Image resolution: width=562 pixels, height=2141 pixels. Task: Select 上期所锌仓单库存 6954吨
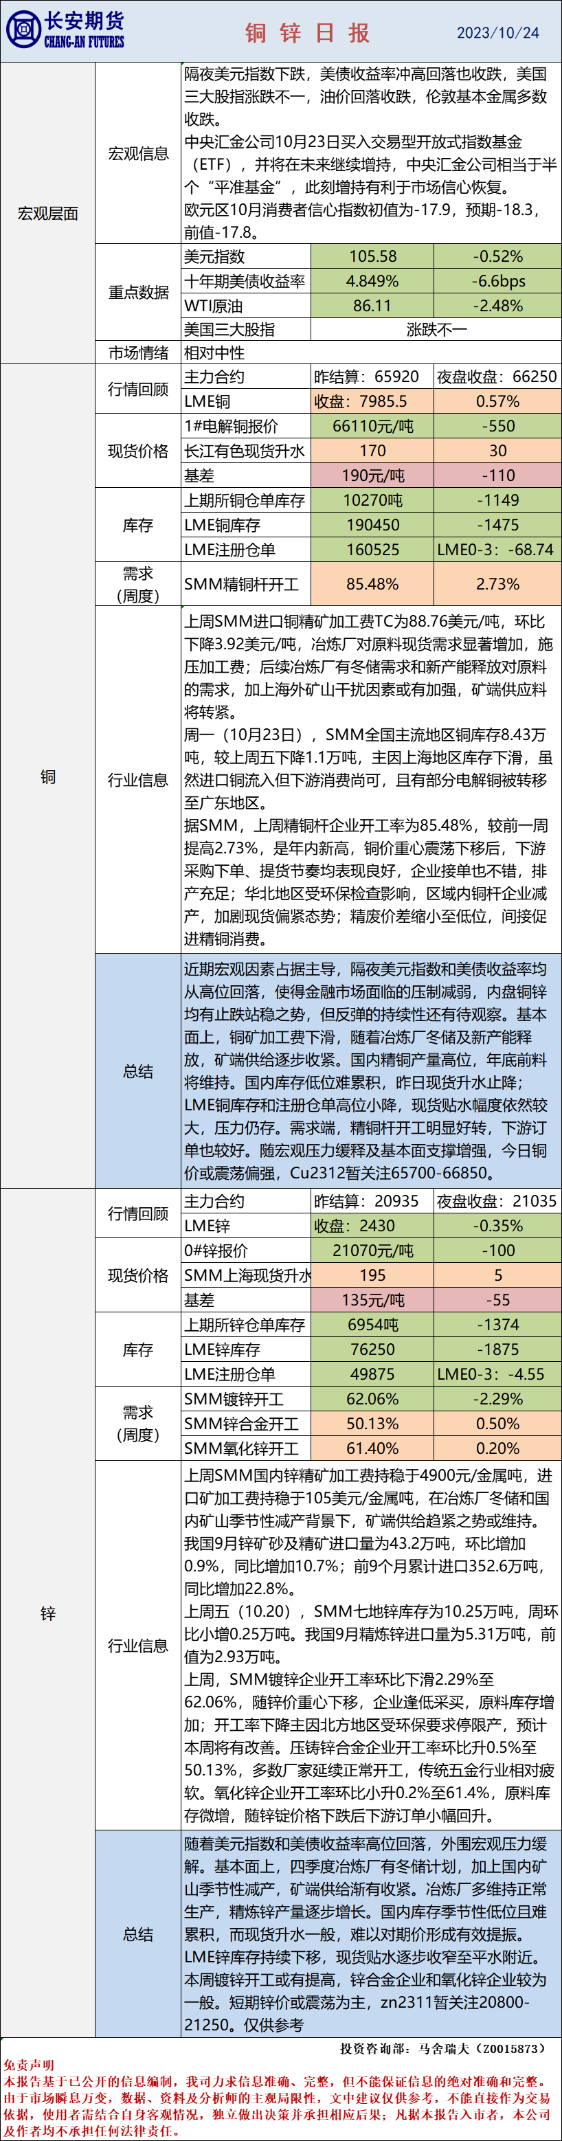point(372,1325)
